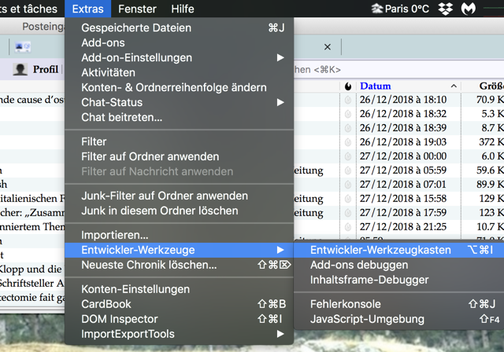The image size is (504, 352).
Task: Click the date 27/12/2018 à 15:58
Action: click(403, 199)
